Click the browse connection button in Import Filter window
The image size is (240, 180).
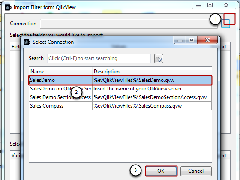[225, 24]
